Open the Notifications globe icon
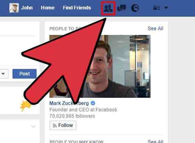The image size is (195, 143). tap(135, 8)
